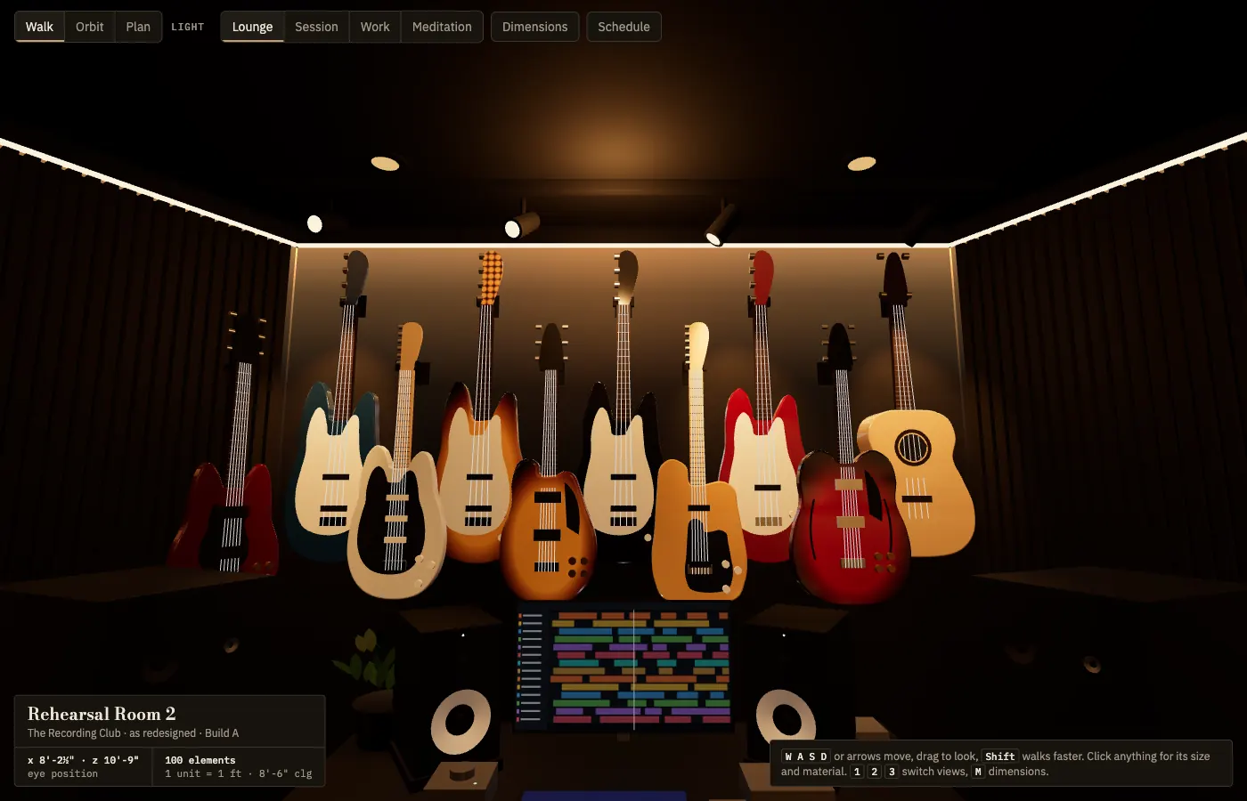Image resolution: width=1247 pixels, height=801 pixels.
Task: Select the Session lighting preset
Action: coord(316,27)
